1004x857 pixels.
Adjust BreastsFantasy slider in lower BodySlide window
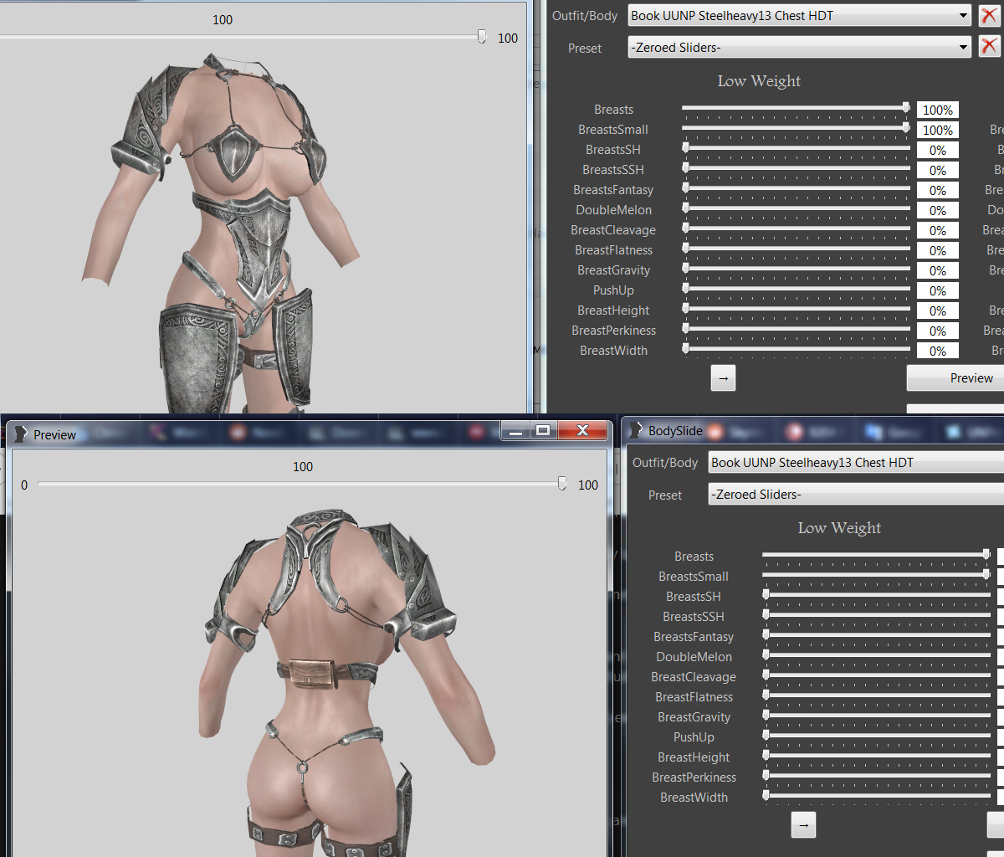coord(876,636)
